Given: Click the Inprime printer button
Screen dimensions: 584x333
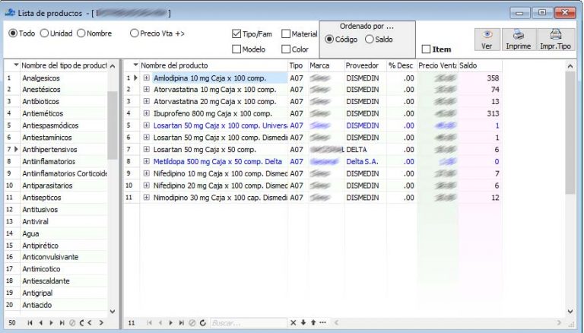Looking at the screenshot, I should [519, 39].
